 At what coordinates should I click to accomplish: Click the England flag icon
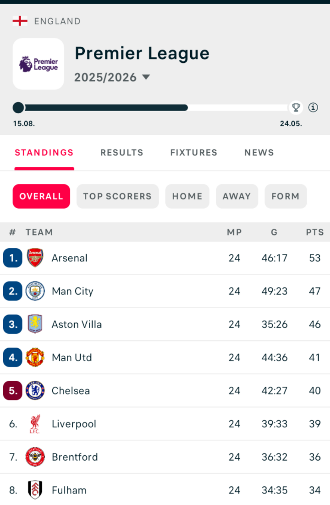[20, 21]
